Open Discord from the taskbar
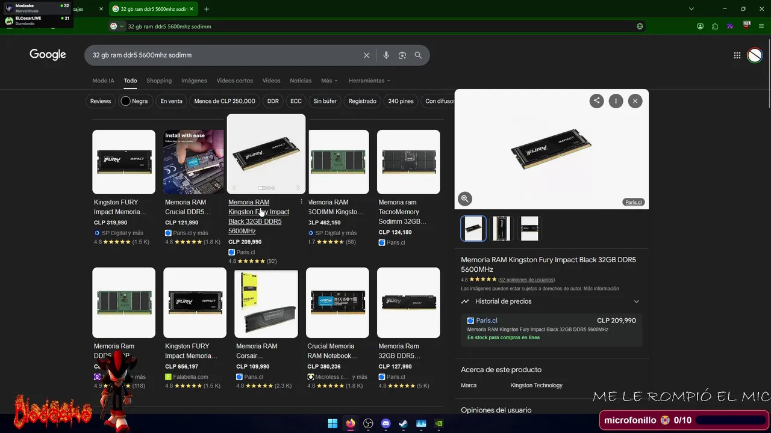The width and height of the screenshot is (771, 433). pos(386,423)
